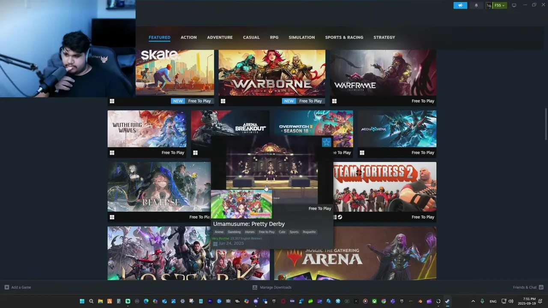The image size is (548, 308).
Task: Click Windows icon under Mecha Break
Action: point(362,153)
